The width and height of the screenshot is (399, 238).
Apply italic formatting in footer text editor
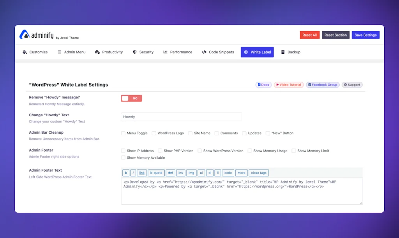coord(133,173)
